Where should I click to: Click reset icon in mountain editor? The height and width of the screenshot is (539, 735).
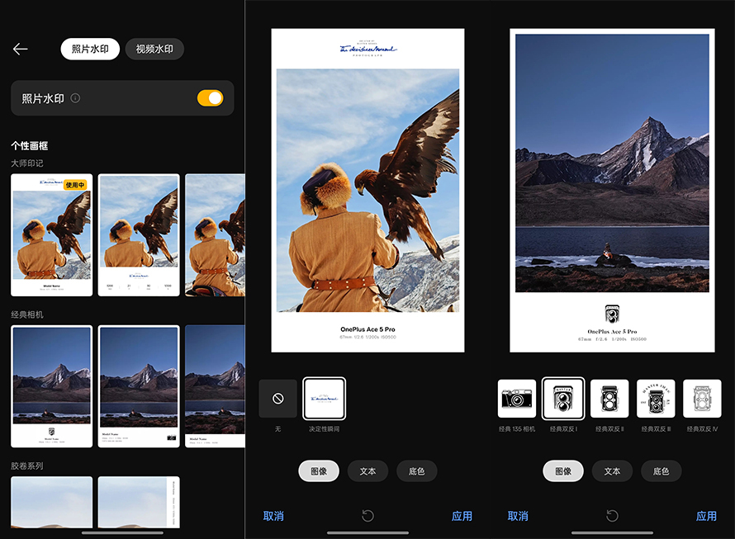point(612,516)
